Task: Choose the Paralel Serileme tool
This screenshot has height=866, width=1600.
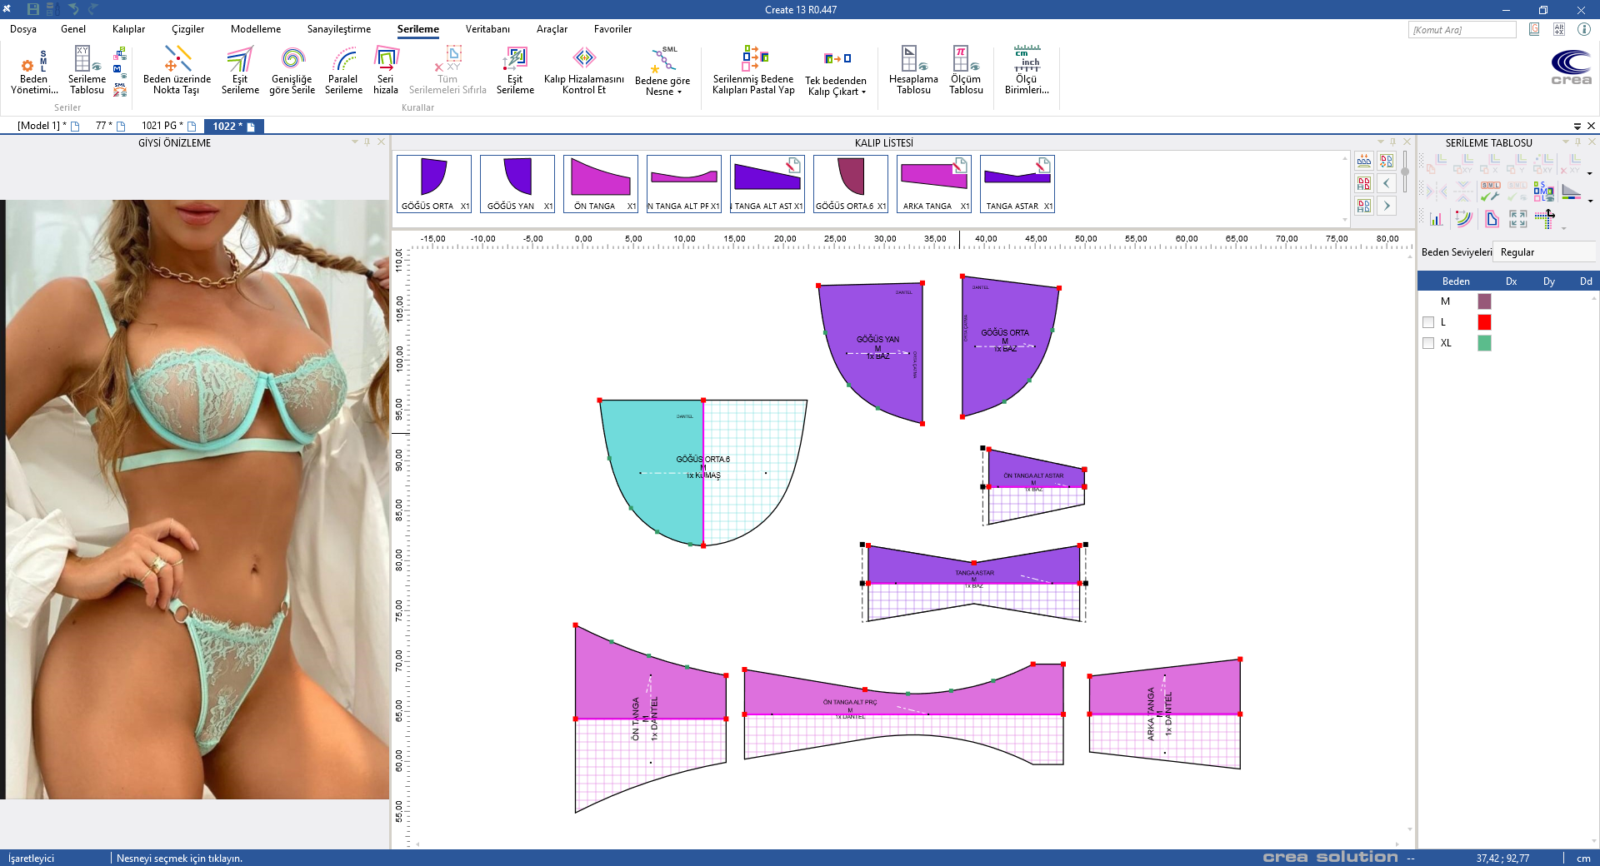Action: 343,71
